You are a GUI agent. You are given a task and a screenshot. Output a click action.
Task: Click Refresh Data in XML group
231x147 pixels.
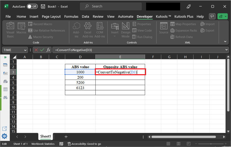[x=182, y=37]
